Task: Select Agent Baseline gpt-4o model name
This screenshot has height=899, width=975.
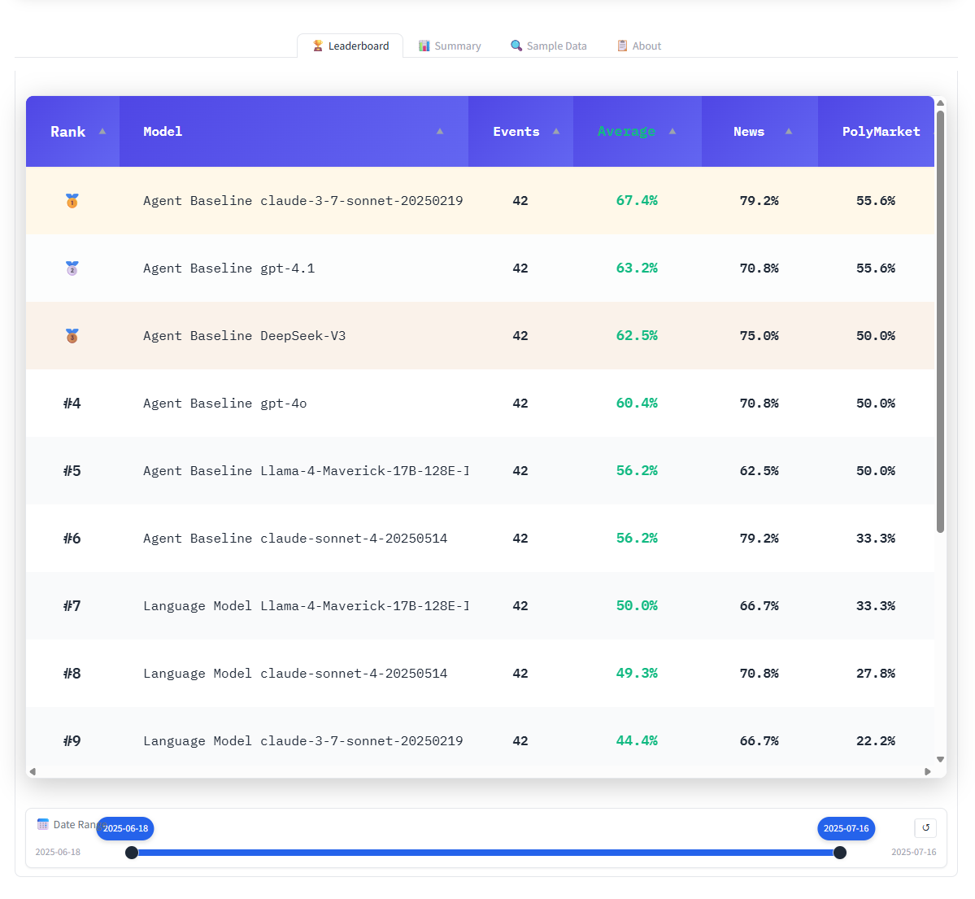Action: coord(225,404)
